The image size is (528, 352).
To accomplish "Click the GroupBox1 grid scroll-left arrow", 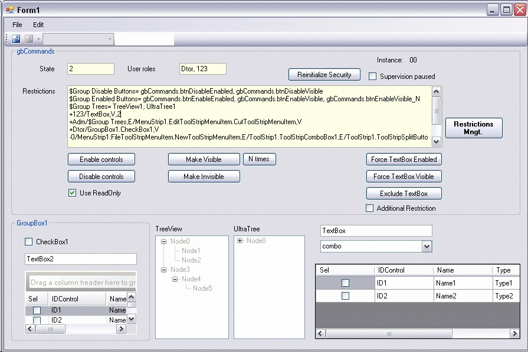I will coord(30,329).
